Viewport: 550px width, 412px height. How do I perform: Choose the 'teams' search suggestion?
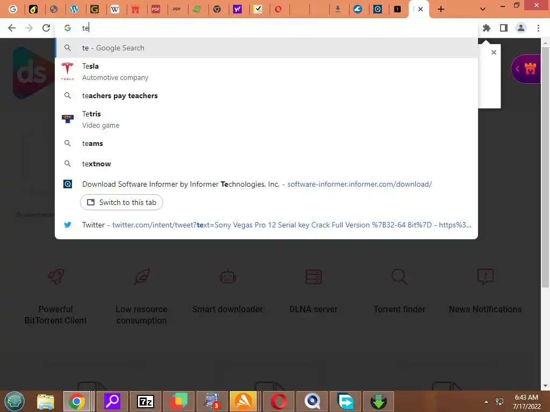266,143
